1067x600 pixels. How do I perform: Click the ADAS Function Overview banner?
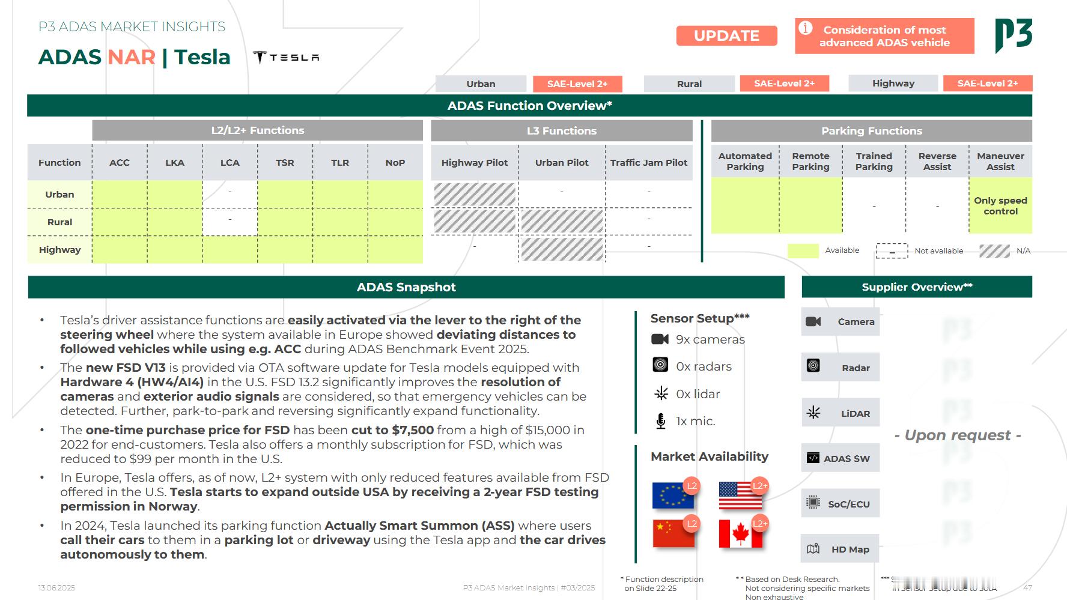click(x=529, y=106)
